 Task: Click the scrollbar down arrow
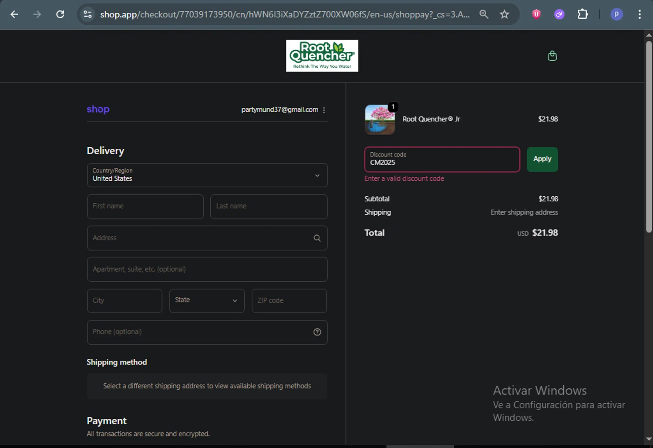[649, 439]
